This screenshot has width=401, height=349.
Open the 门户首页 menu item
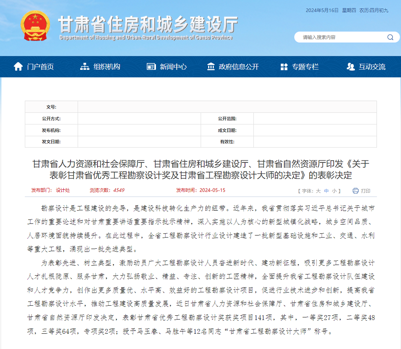point(41,67)
